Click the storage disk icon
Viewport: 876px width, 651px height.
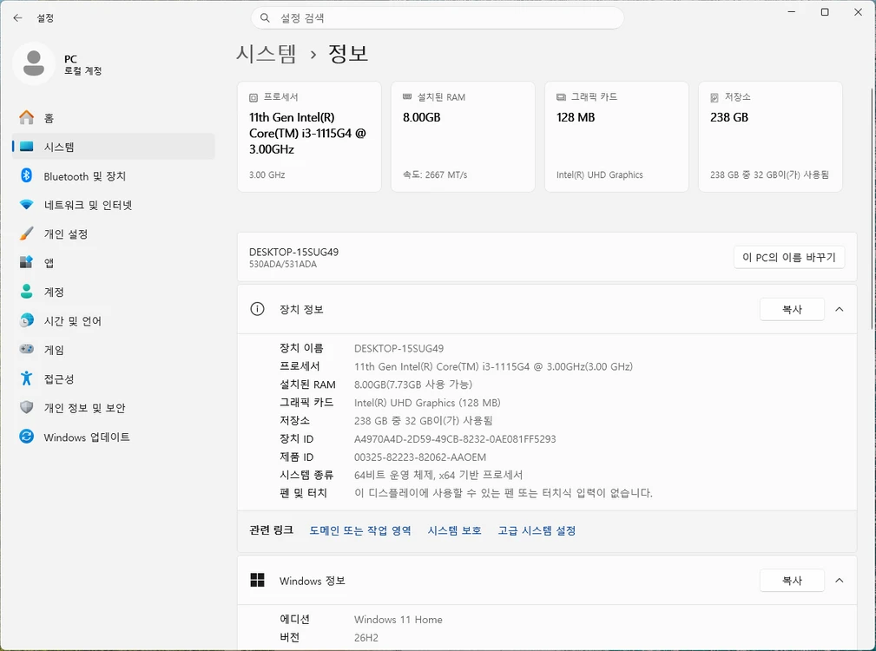pos(714,98)
